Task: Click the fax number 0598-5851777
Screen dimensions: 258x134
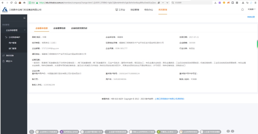Action: 121,48
